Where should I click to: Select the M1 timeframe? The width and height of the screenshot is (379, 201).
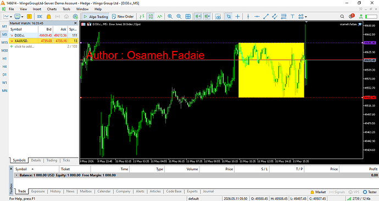[4, 26]
